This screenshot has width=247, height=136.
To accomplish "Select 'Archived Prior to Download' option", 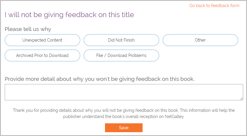I will tap(42, 55).
